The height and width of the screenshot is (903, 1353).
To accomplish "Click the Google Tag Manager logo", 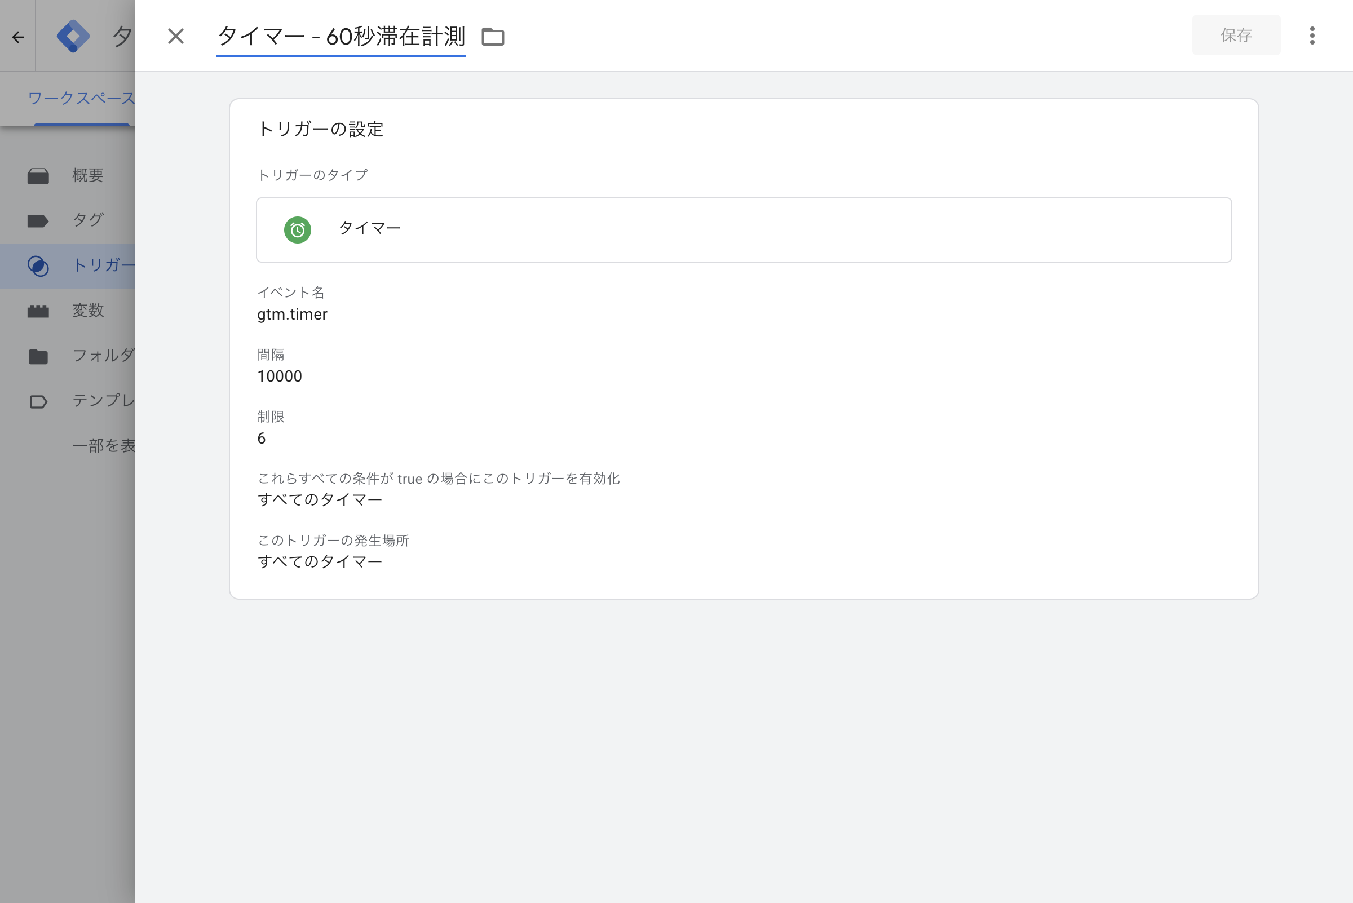I will coord(73,36).
